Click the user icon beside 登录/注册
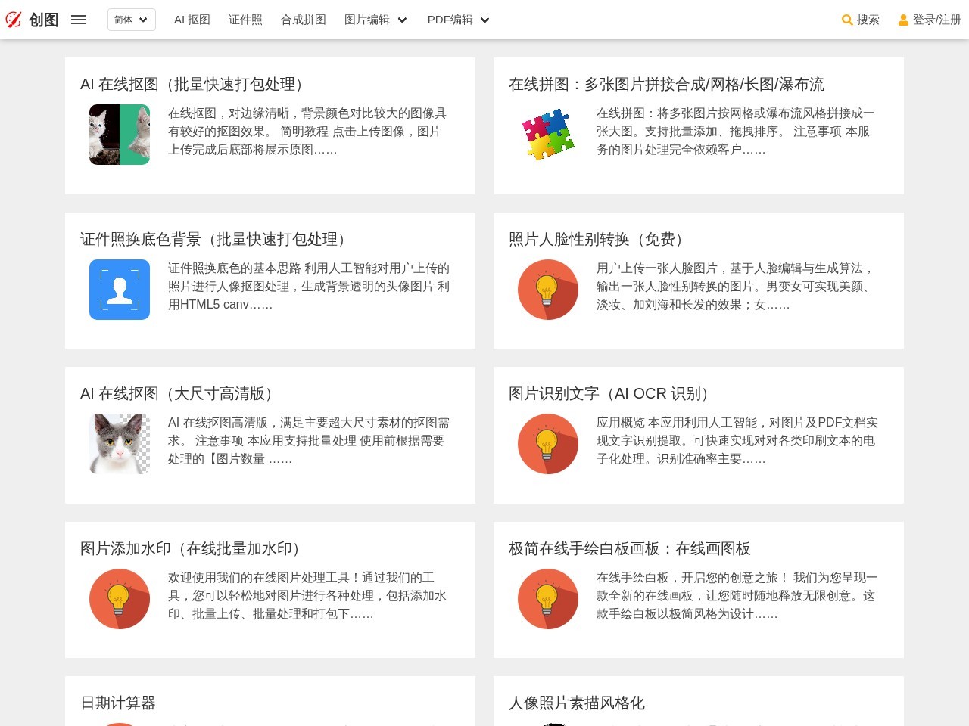The height and width of the screenshot is (726, 969). (904, 20)
